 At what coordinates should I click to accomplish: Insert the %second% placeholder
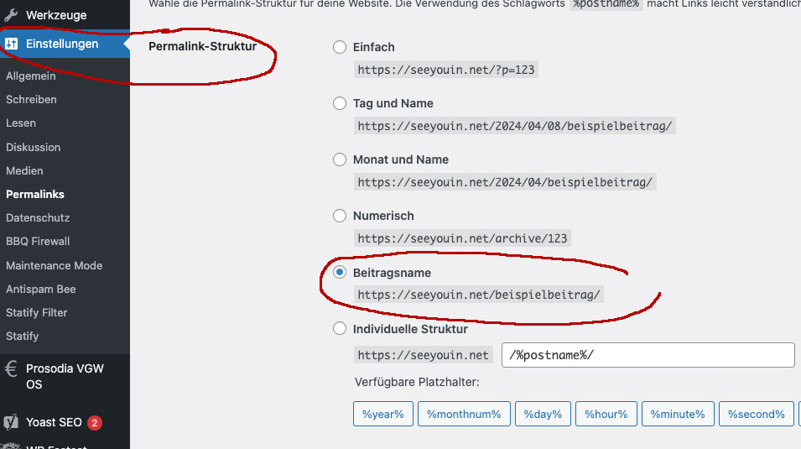(756, 414)
